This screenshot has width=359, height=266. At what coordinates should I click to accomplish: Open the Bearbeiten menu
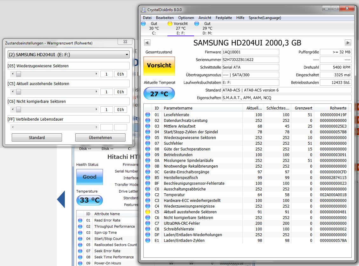pyautogui.click(x=165, y=17)
